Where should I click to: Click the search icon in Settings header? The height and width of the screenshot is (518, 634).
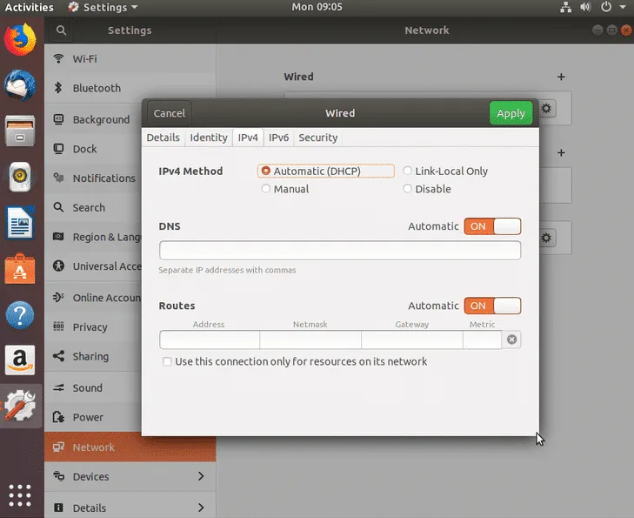pyautogui.click(x=61, y=30)
